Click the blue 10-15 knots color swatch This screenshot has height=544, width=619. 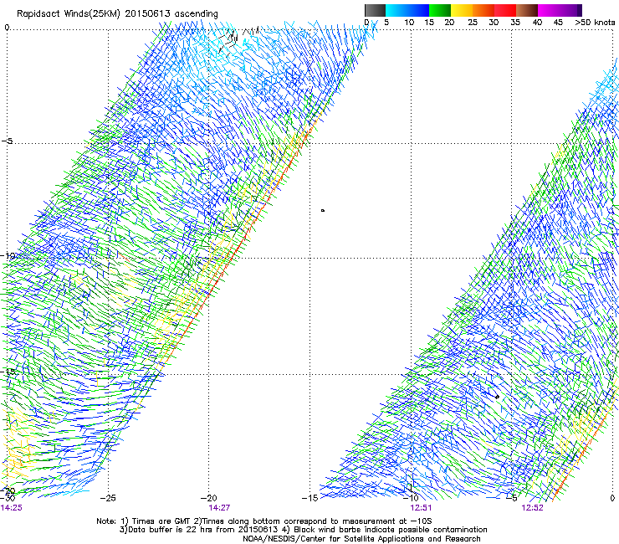pyautogui.click(x=418, y=10)
